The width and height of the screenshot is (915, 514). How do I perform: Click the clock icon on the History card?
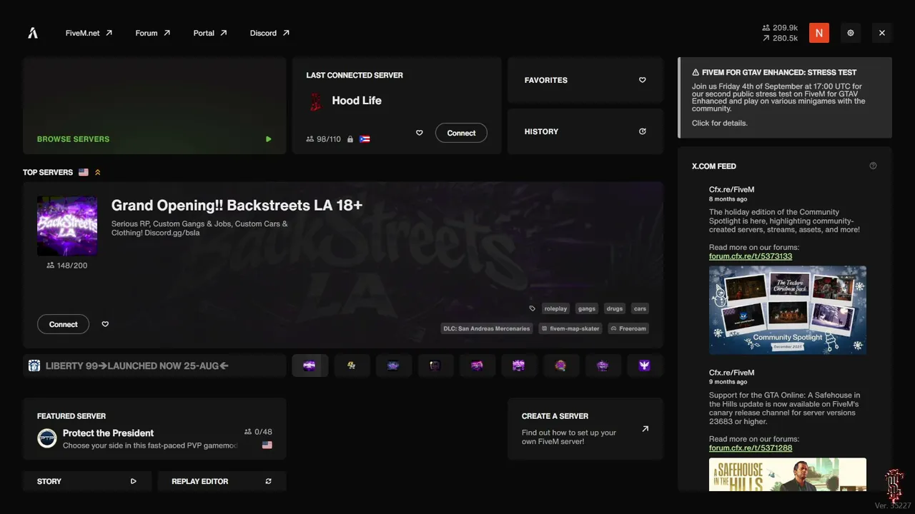point(643,131)
